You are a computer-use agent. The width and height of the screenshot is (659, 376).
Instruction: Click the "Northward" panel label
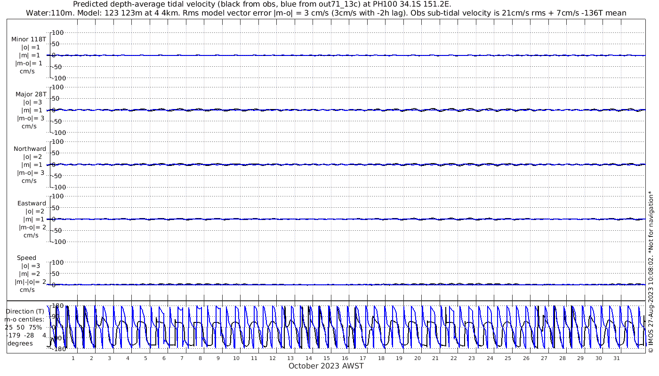click(x=30, y=149)
